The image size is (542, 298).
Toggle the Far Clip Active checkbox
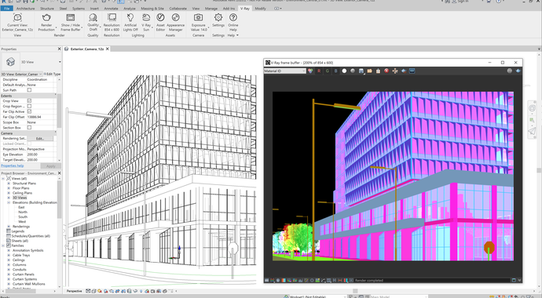click(x=29, y=111)
